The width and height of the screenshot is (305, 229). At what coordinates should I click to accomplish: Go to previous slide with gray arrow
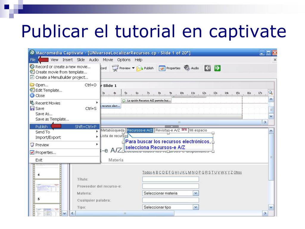click(x=208, y=68)
